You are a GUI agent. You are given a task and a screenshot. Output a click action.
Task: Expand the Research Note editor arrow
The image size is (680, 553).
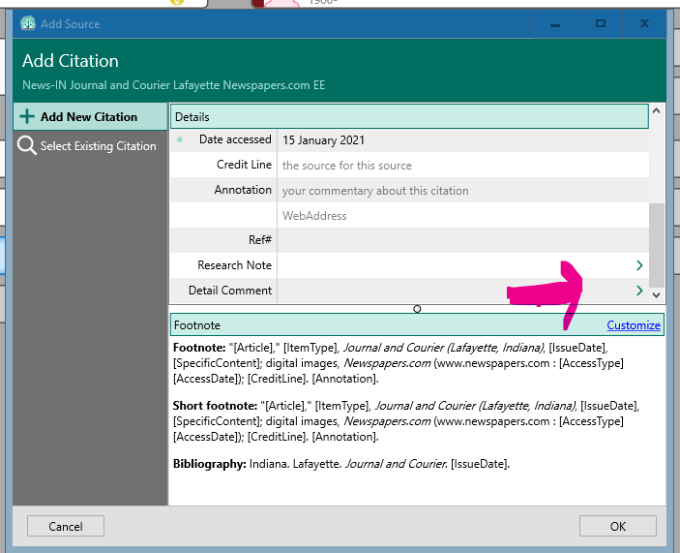[x=638, y=265]
